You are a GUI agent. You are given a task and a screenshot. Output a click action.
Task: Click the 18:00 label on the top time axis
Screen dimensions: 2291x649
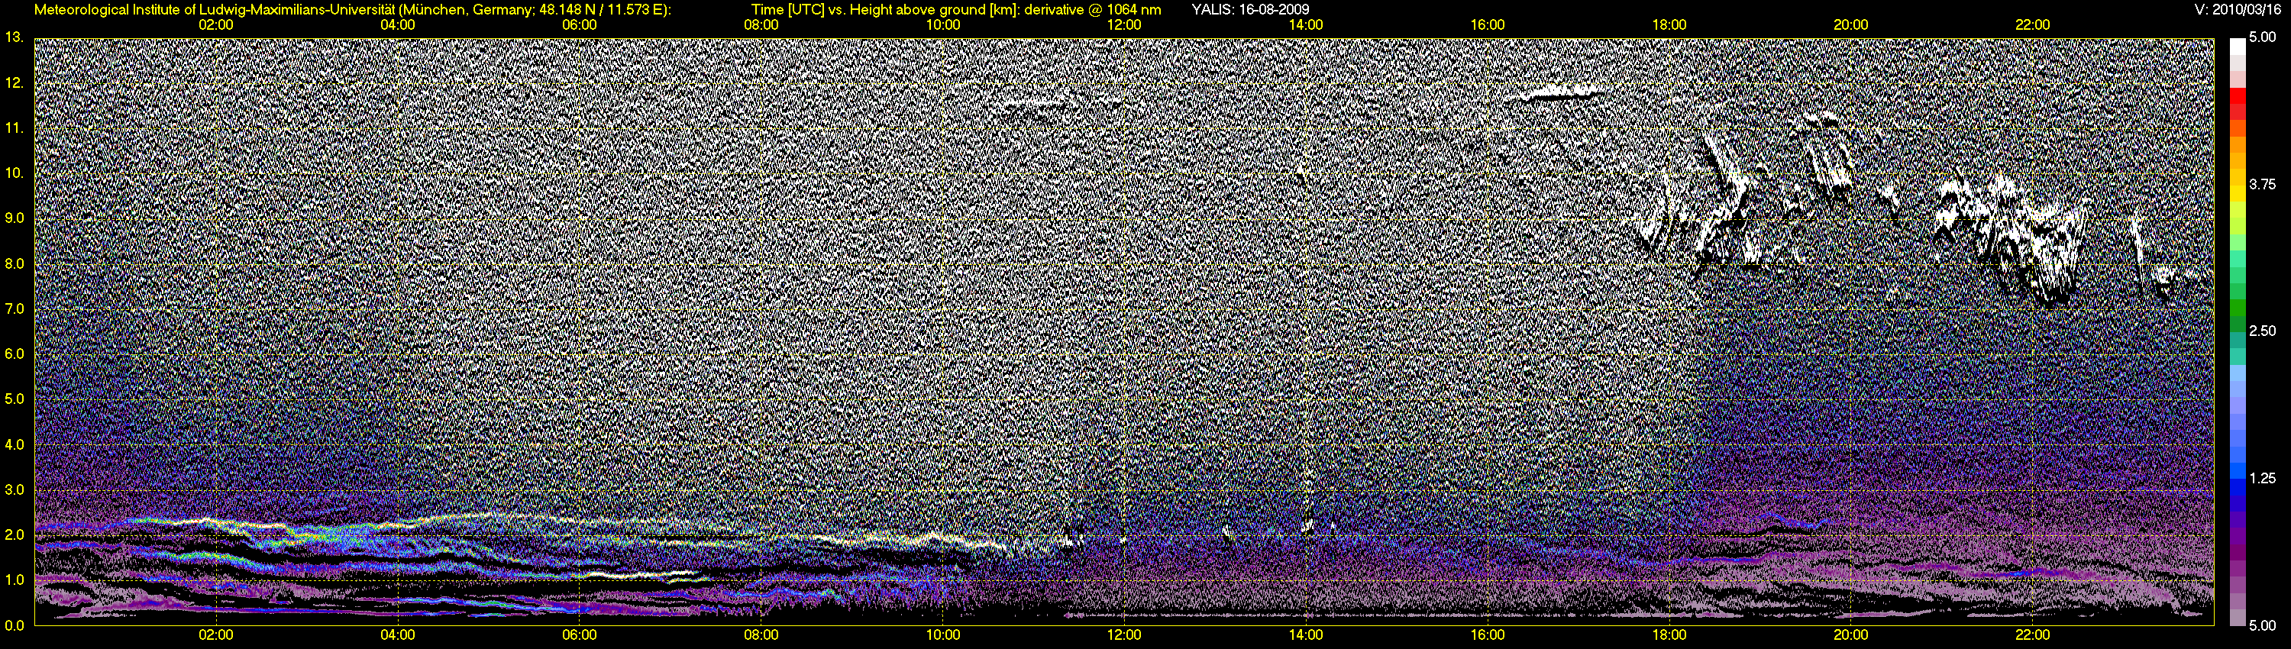coord(1669,25)
